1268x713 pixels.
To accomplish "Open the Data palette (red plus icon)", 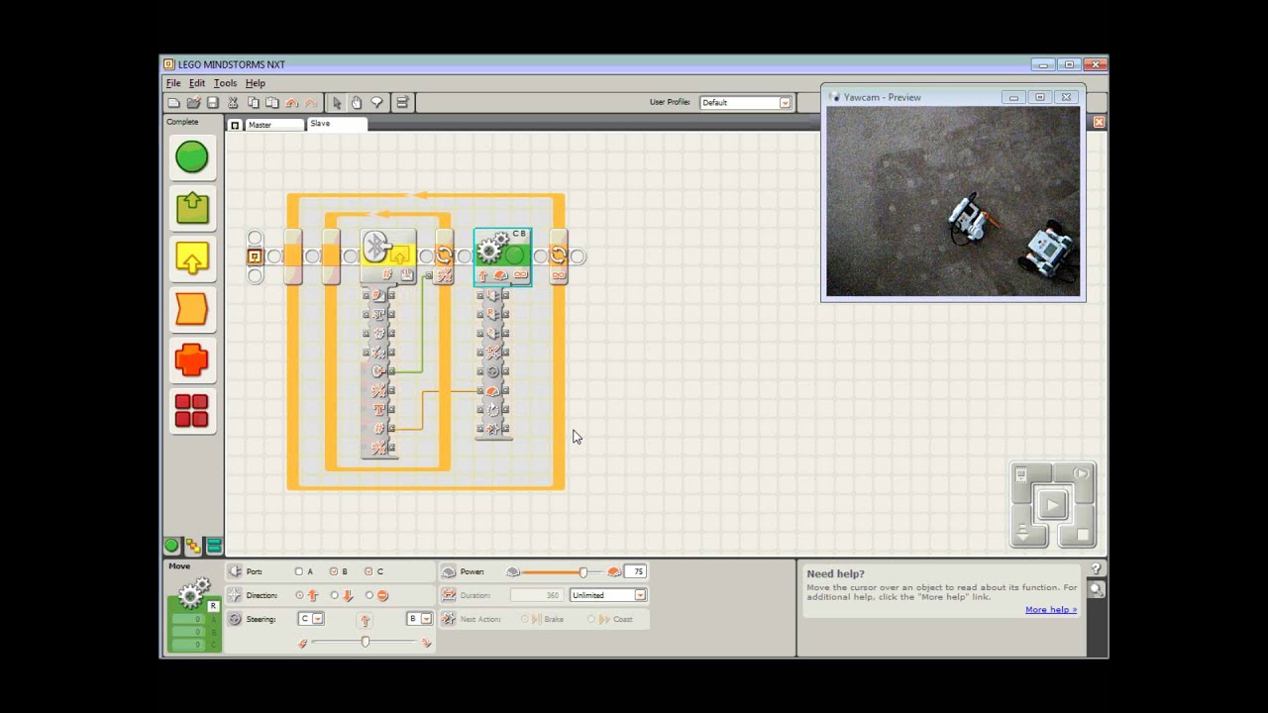I will pos(192,360).
